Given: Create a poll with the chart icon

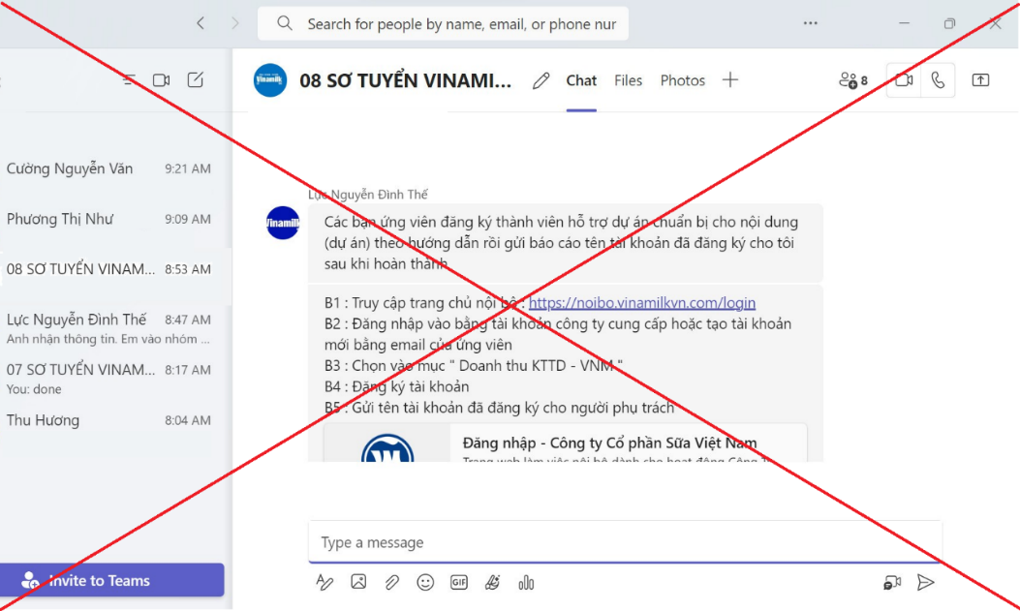Looking at the screenshot, I should (526, 583).
